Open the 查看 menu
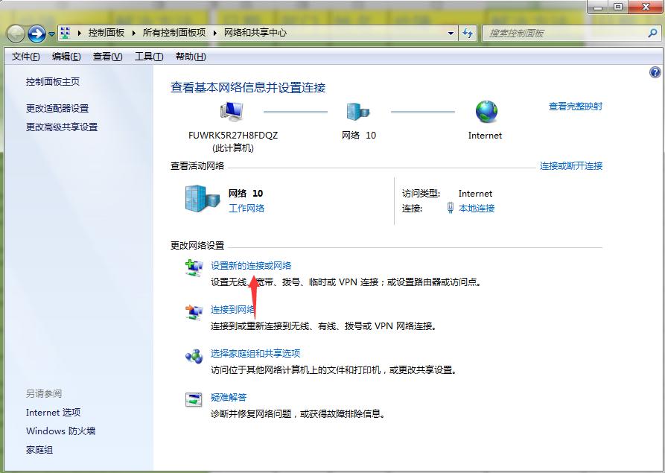 (106, 56)
